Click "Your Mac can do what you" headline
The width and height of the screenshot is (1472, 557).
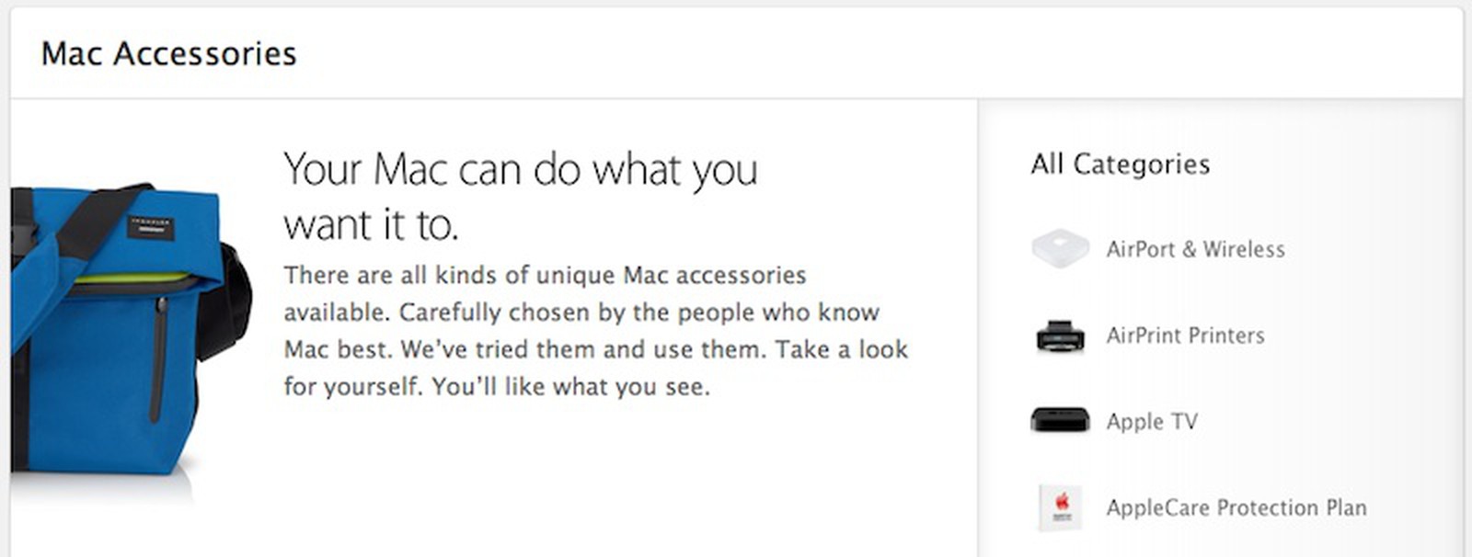click(x=521, y=171)
